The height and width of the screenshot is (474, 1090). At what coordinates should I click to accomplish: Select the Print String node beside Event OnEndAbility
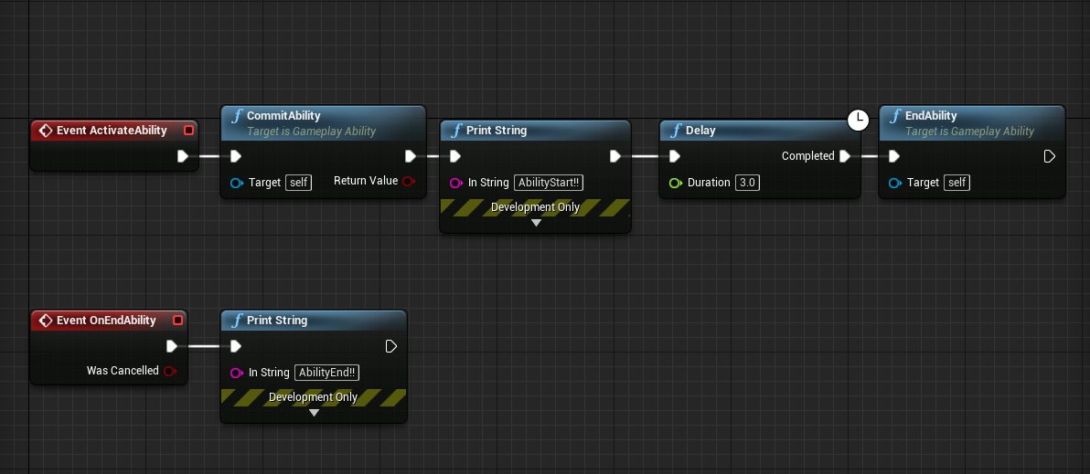pyautogui.click(x=314, y=320)
